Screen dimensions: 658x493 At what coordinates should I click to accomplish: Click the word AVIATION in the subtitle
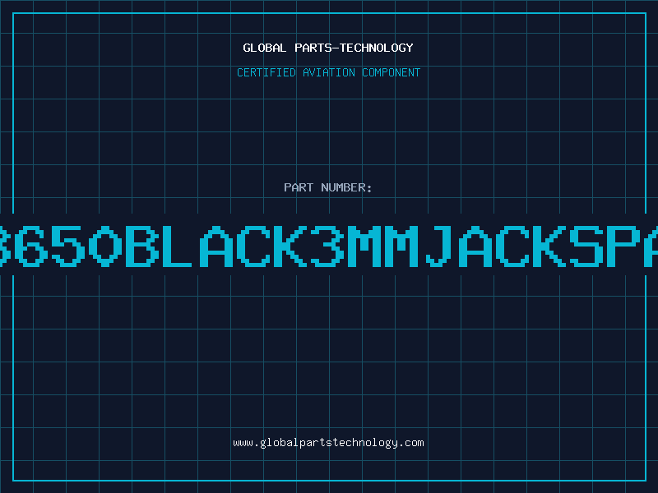click(x=329, y=72)
